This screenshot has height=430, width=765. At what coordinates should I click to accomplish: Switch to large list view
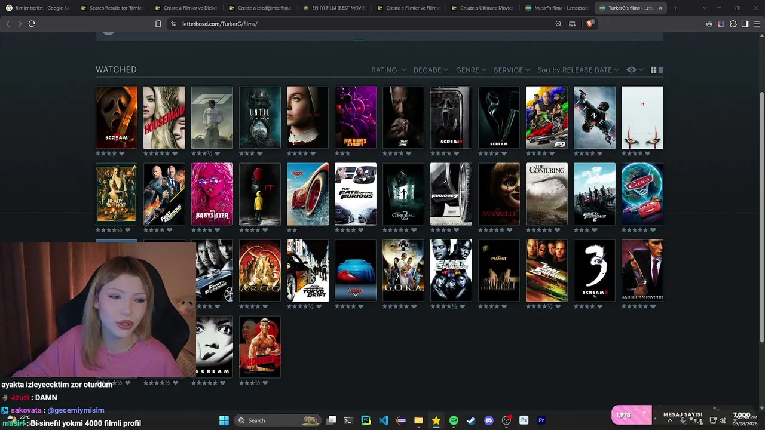pyautogui.click(x=660, y=70)
